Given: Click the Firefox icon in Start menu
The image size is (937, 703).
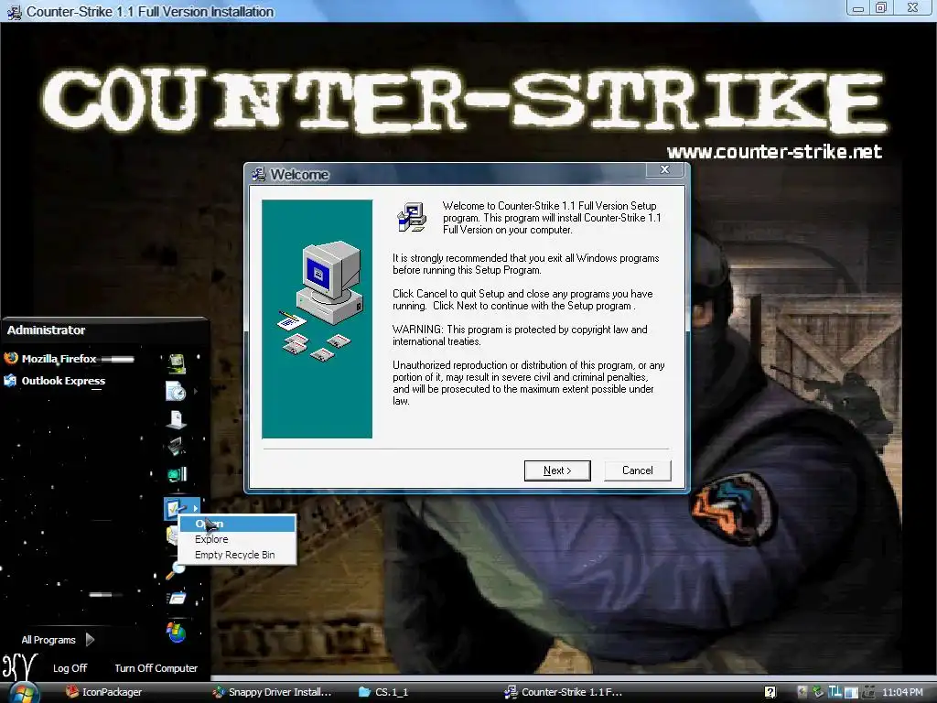Looking at the screenshot, I should (11, 358).
